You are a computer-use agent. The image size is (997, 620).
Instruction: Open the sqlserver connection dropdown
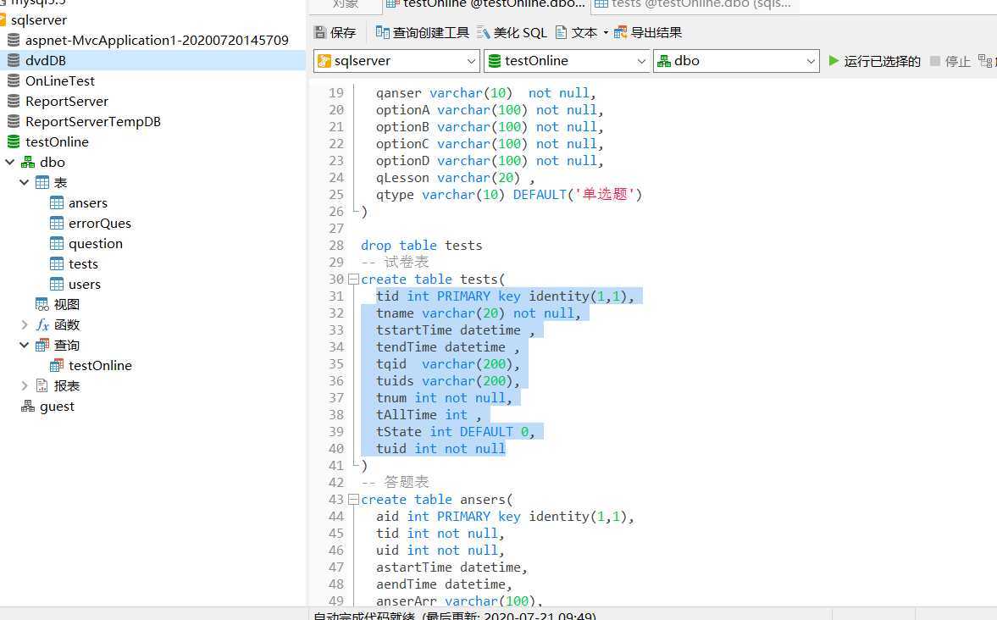pos(471,61)
